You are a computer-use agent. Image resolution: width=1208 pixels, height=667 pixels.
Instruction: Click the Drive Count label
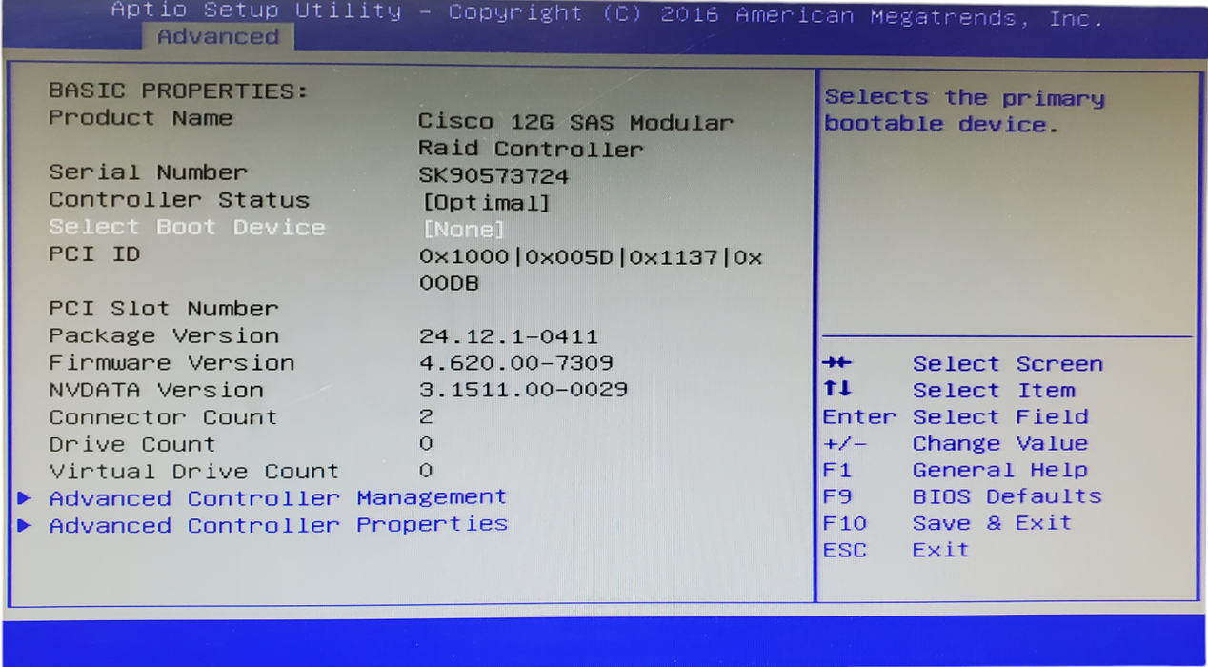click(x=132, y=444)
